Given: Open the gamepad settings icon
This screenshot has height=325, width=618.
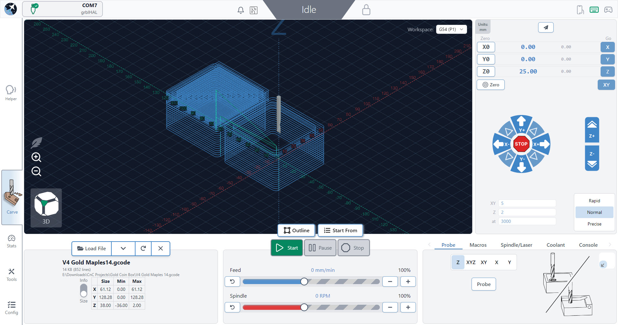Looking at the screenshot, I should coord(608,10).
